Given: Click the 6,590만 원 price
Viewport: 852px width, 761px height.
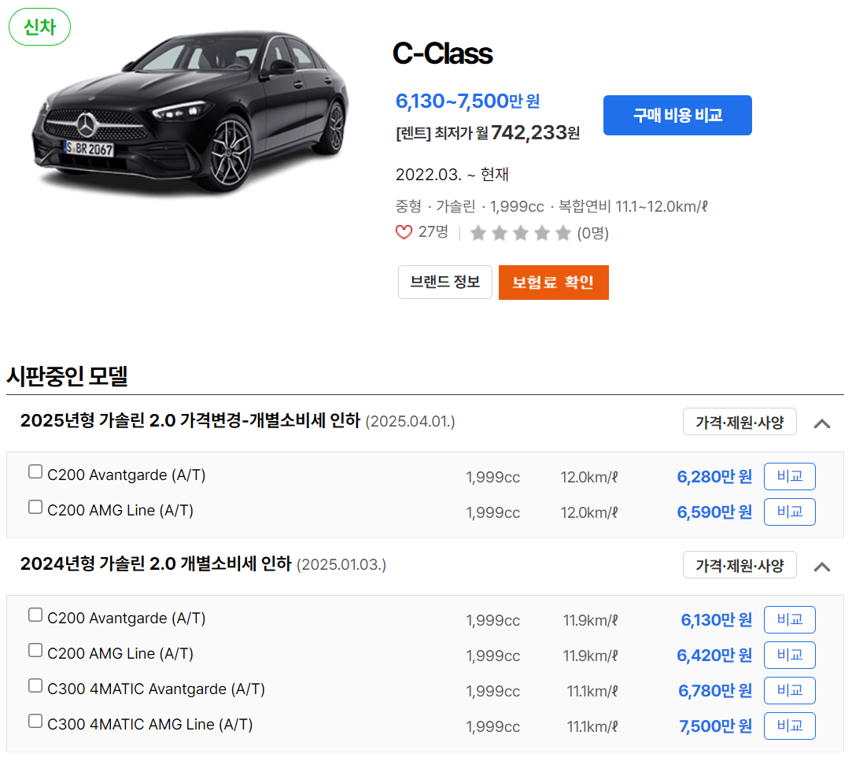Looking at the screenshot, I should [x=714, y=512].
